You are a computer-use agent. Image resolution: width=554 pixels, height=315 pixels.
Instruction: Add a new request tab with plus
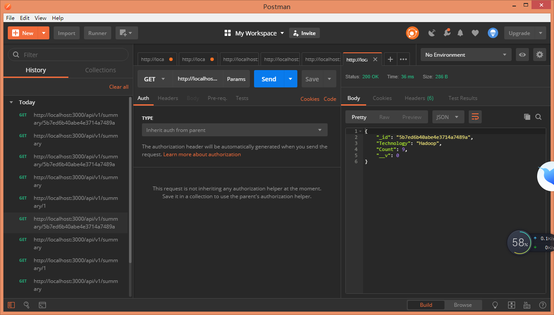(x=390, y=59)
